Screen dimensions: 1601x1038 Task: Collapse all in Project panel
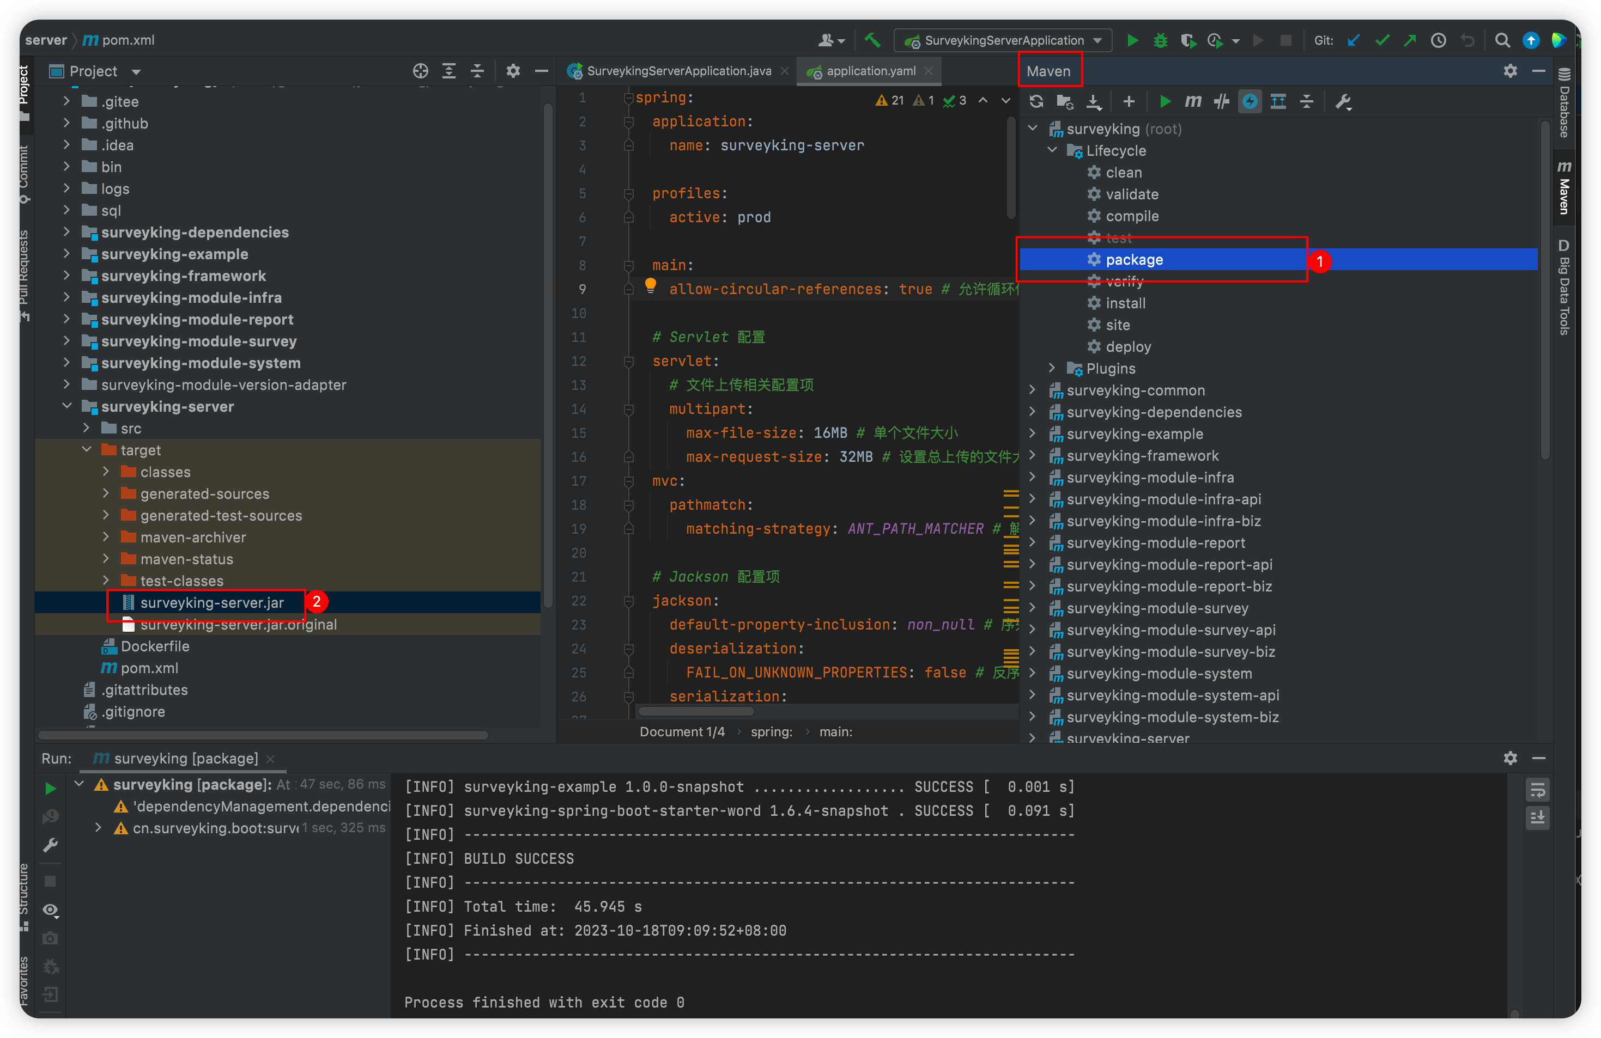tap(477, 71)
